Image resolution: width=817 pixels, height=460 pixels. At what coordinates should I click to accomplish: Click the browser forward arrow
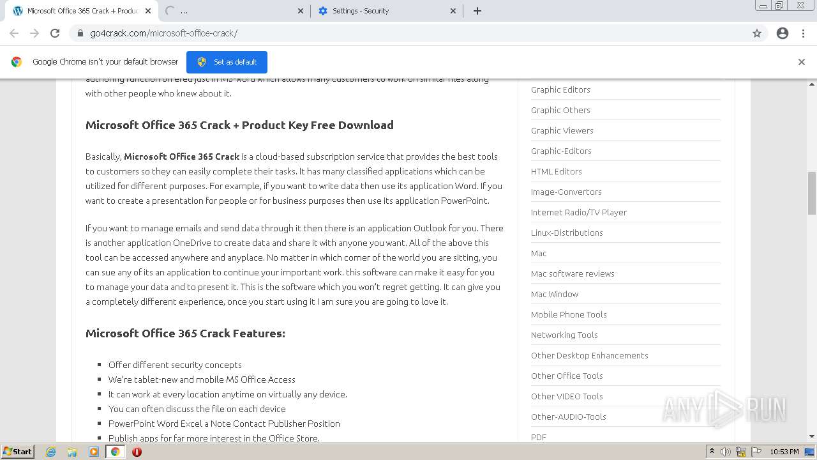click(34, 33)
